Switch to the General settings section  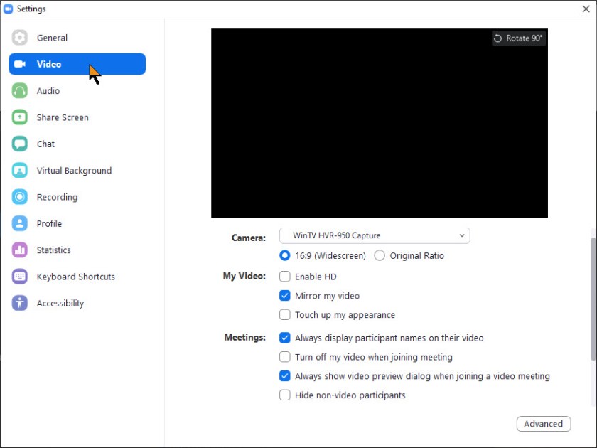pyautogui.click(x=21, y=38)
